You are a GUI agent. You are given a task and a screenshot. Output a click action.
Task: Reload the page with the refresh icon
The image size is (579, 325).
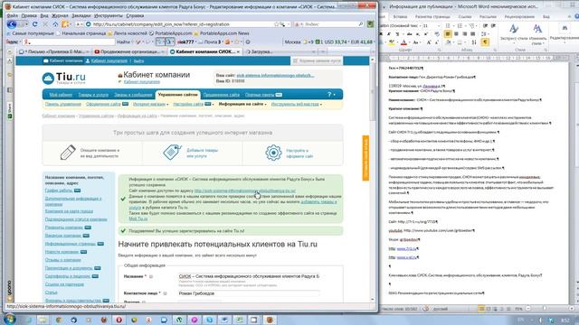point(34,24)
